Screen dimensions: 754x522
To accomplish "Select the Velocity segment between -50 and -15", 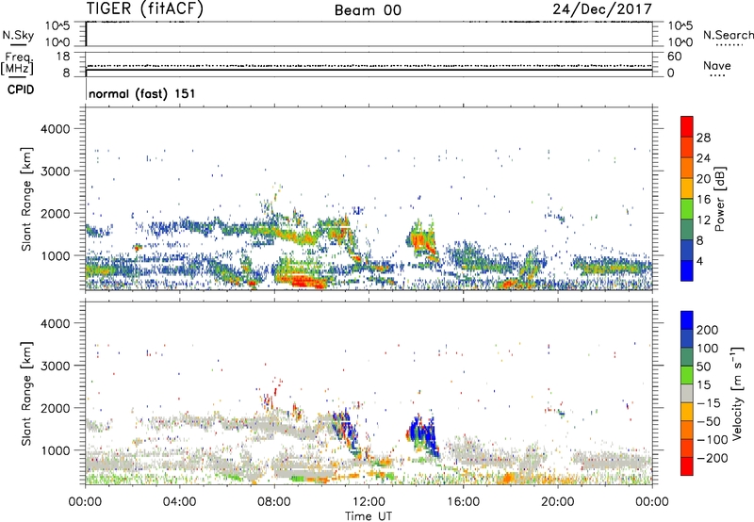I will [687, 411].
